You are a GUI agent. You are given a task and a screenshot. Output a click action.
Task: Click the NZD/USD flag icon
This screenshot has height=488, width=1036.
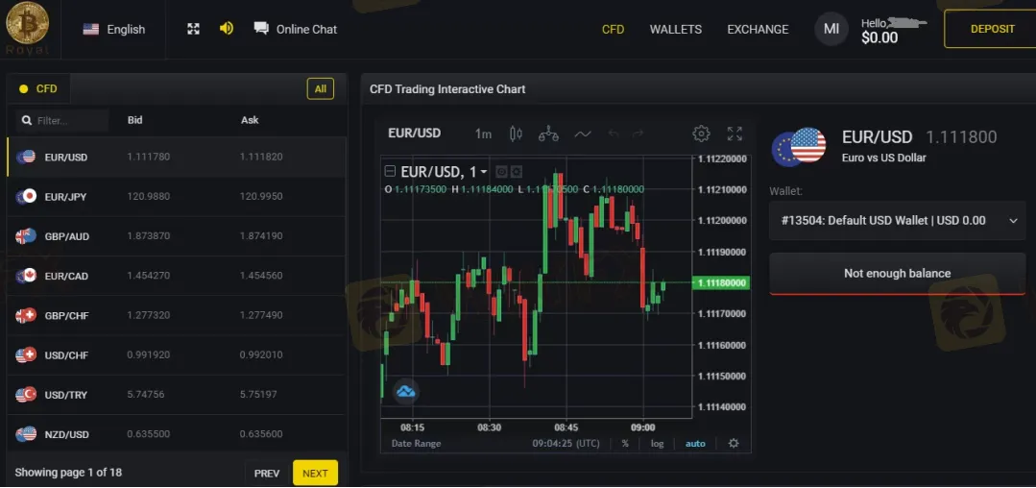[x=26, y=434]
